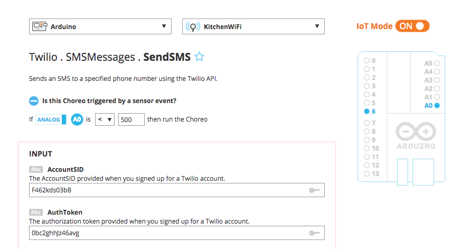The height and width of the screenshot is (249, 460).
Task: Click the Arduino board icon in device selector
Action: [40, 26]
